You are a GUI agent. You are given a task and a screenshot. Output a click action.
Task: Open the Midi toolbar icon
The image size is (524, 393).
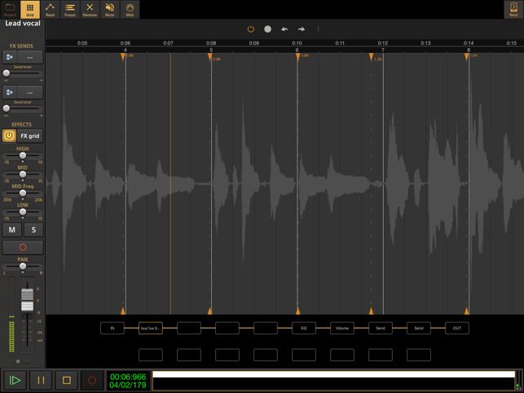pos(130,9)
